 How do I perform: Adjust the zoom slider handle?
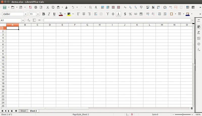[183, 114]
